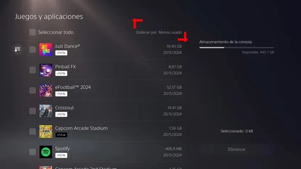
Task: Click the Just Dance game icon
Action: [x=46, y=49]
